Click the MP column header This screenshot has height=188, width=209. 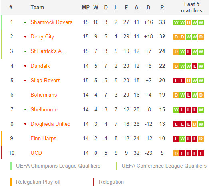(86, 8)
